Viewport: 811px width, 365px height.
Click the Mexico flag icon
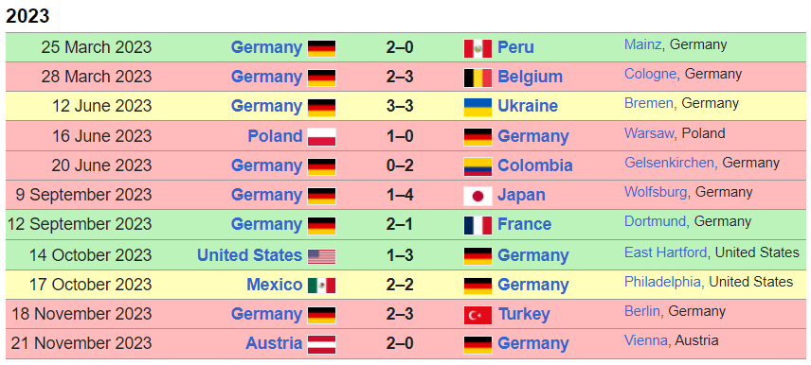(x=322, y=286)
